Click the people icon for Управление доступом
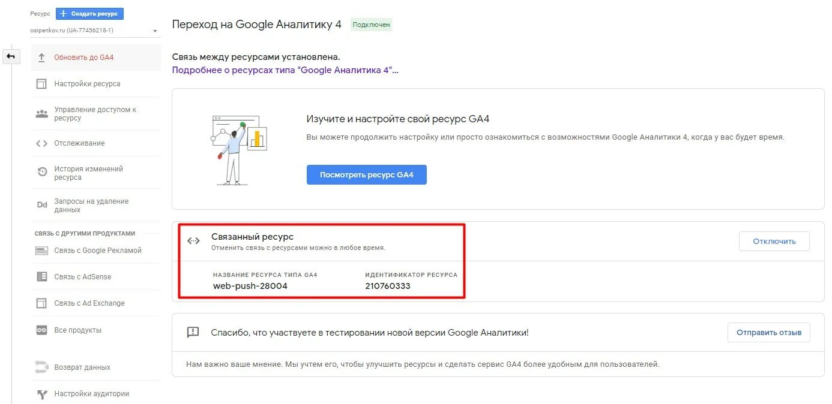 (x=41, y=114)
